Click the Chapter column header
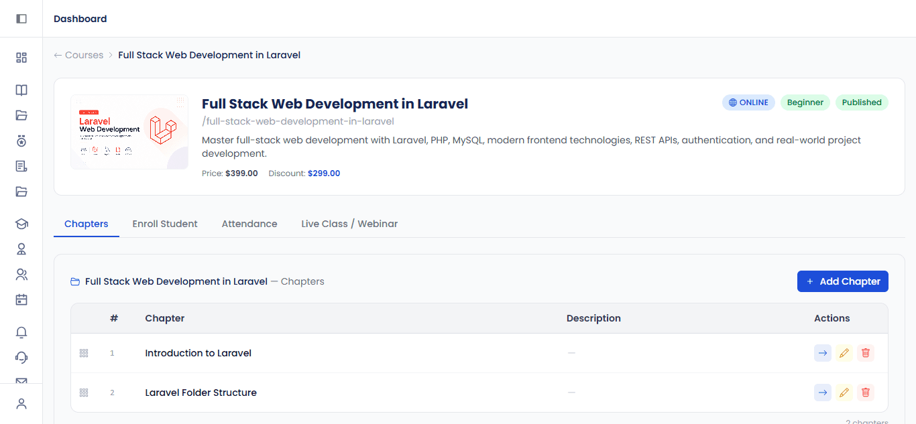Screen dimensions: 916x424 [165, 318]
